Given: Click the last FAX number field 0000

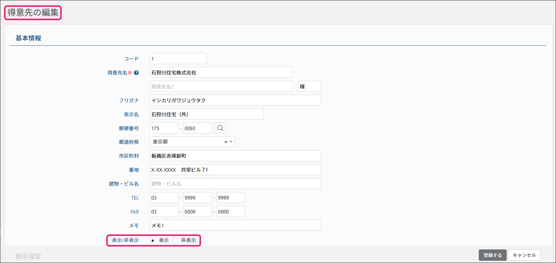Looking at the screenshot, I should point(230,212).
